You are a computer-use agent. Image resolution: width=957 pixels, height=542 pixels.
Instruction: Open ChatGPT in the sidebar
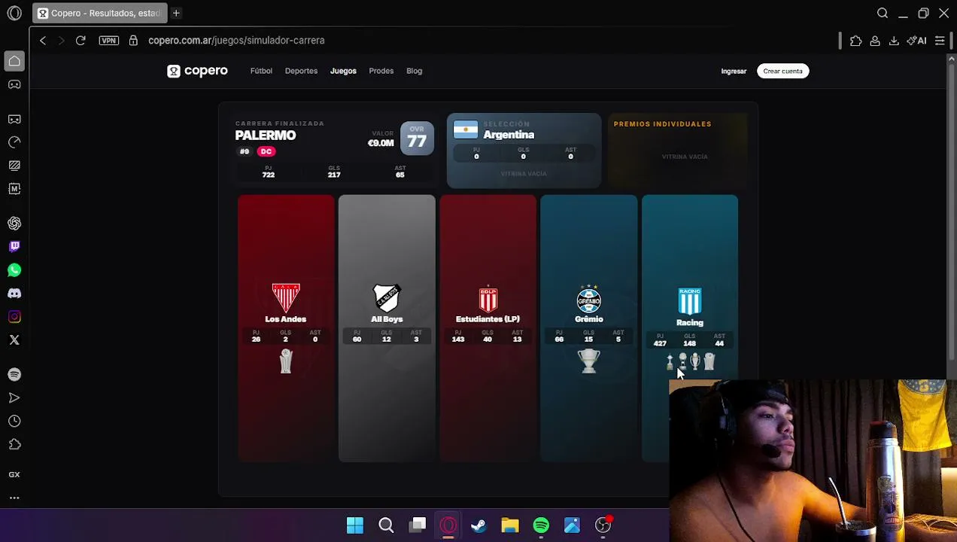14,224
